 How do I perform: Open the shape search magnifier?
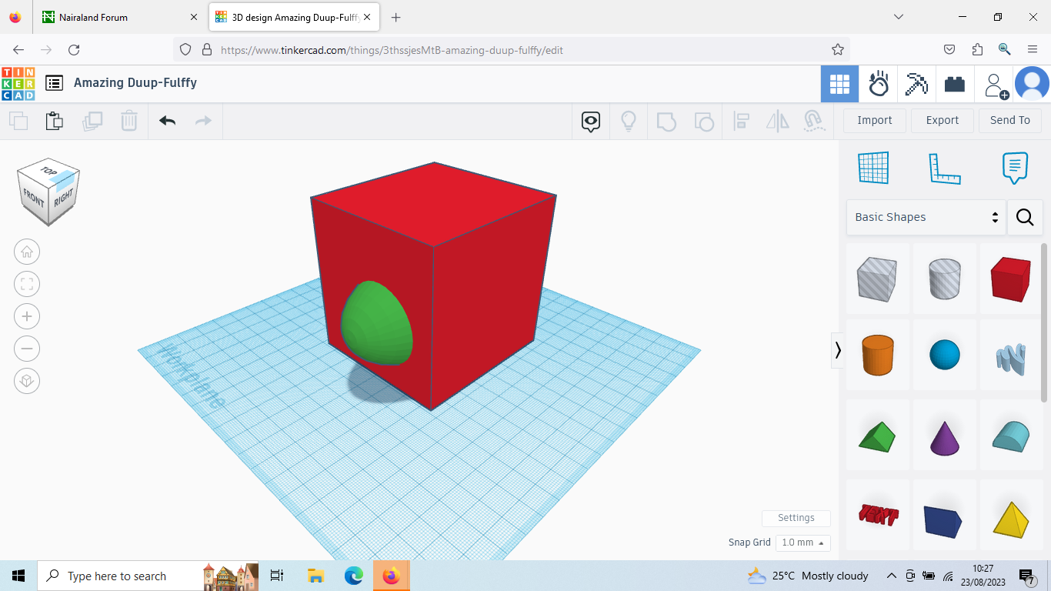point(1025,217)
